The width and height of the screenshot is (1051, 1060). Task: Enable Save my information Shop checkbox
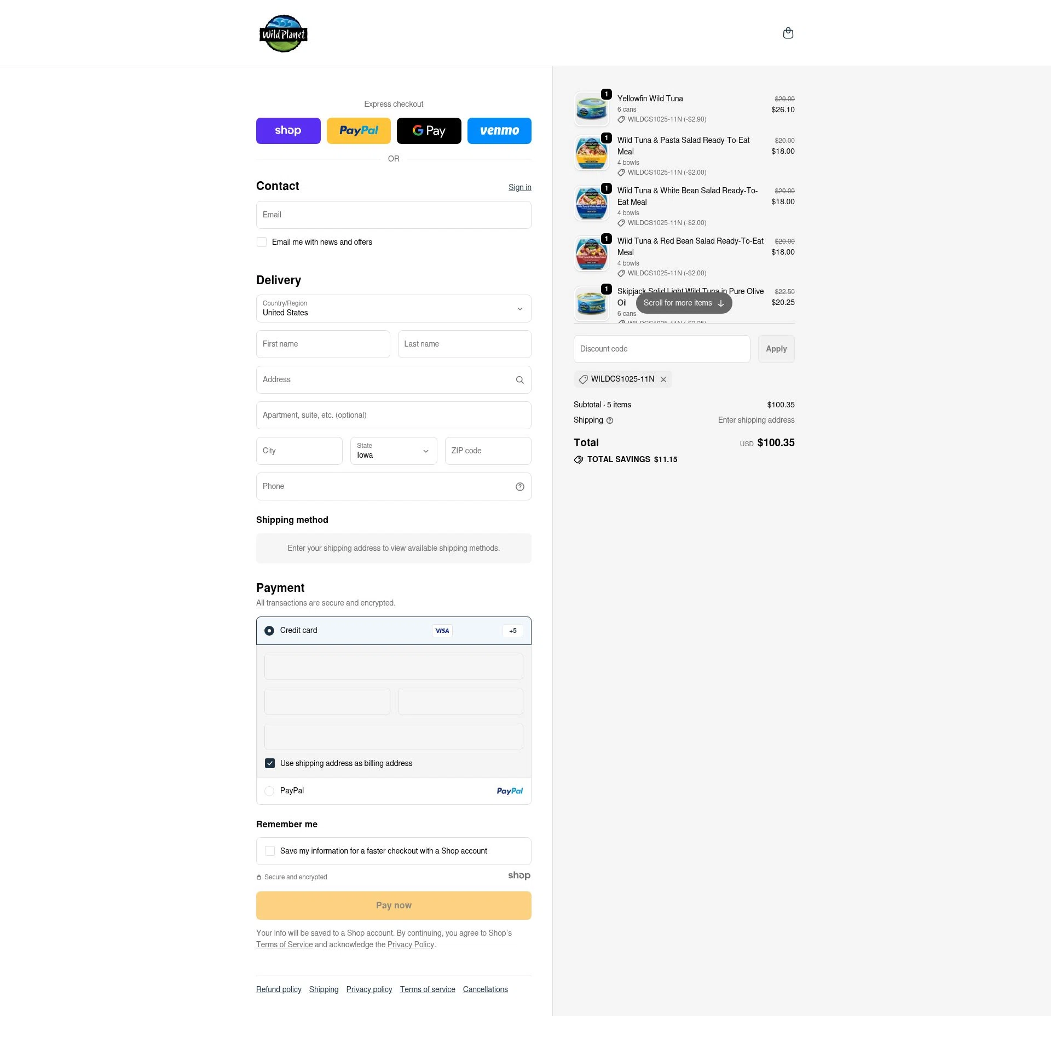269,850
